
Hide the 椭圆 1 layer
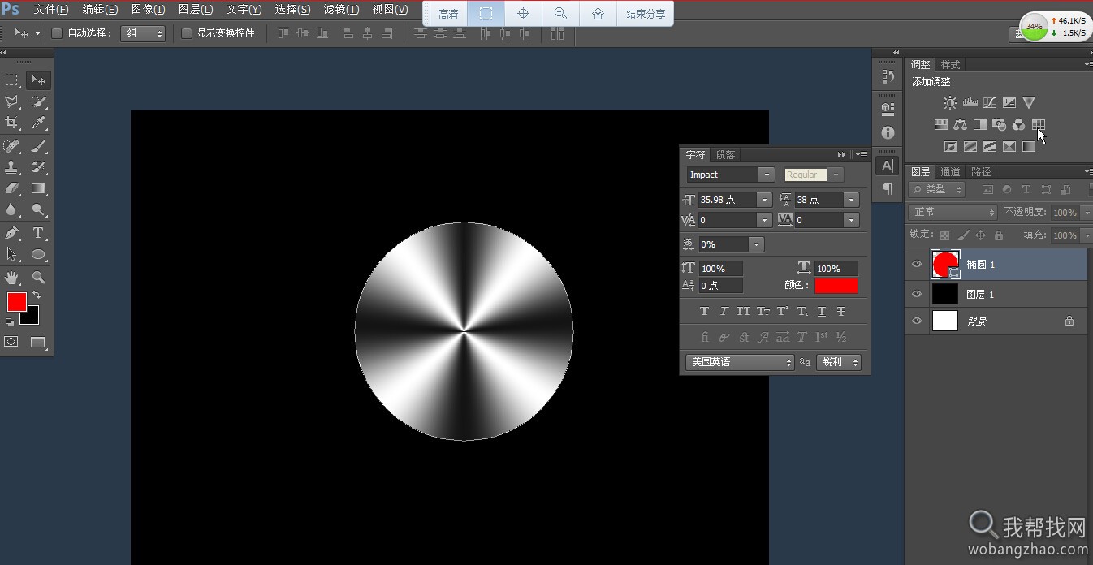tap(917, 265)
